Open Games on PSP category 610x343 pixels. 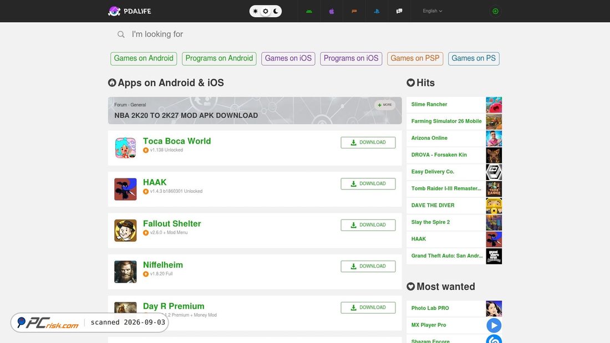tap(415, 58)
